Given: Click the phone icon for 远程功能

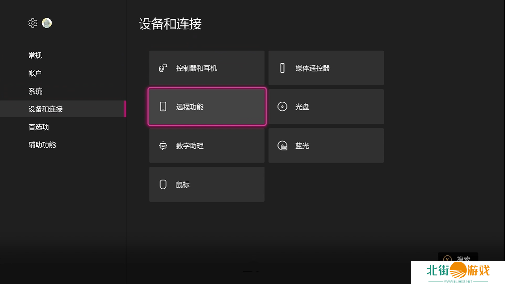Looking at the screenshot, I should click(x=163, y=107).
